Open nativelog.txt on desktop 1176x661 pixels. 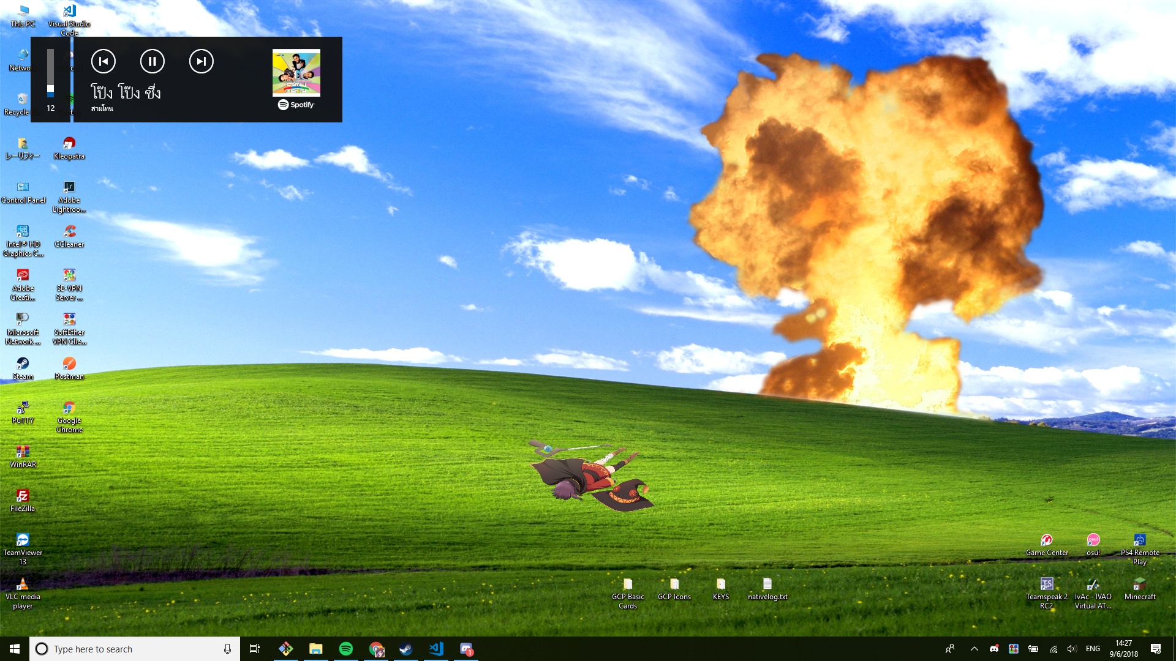click(x=767, y=588)
